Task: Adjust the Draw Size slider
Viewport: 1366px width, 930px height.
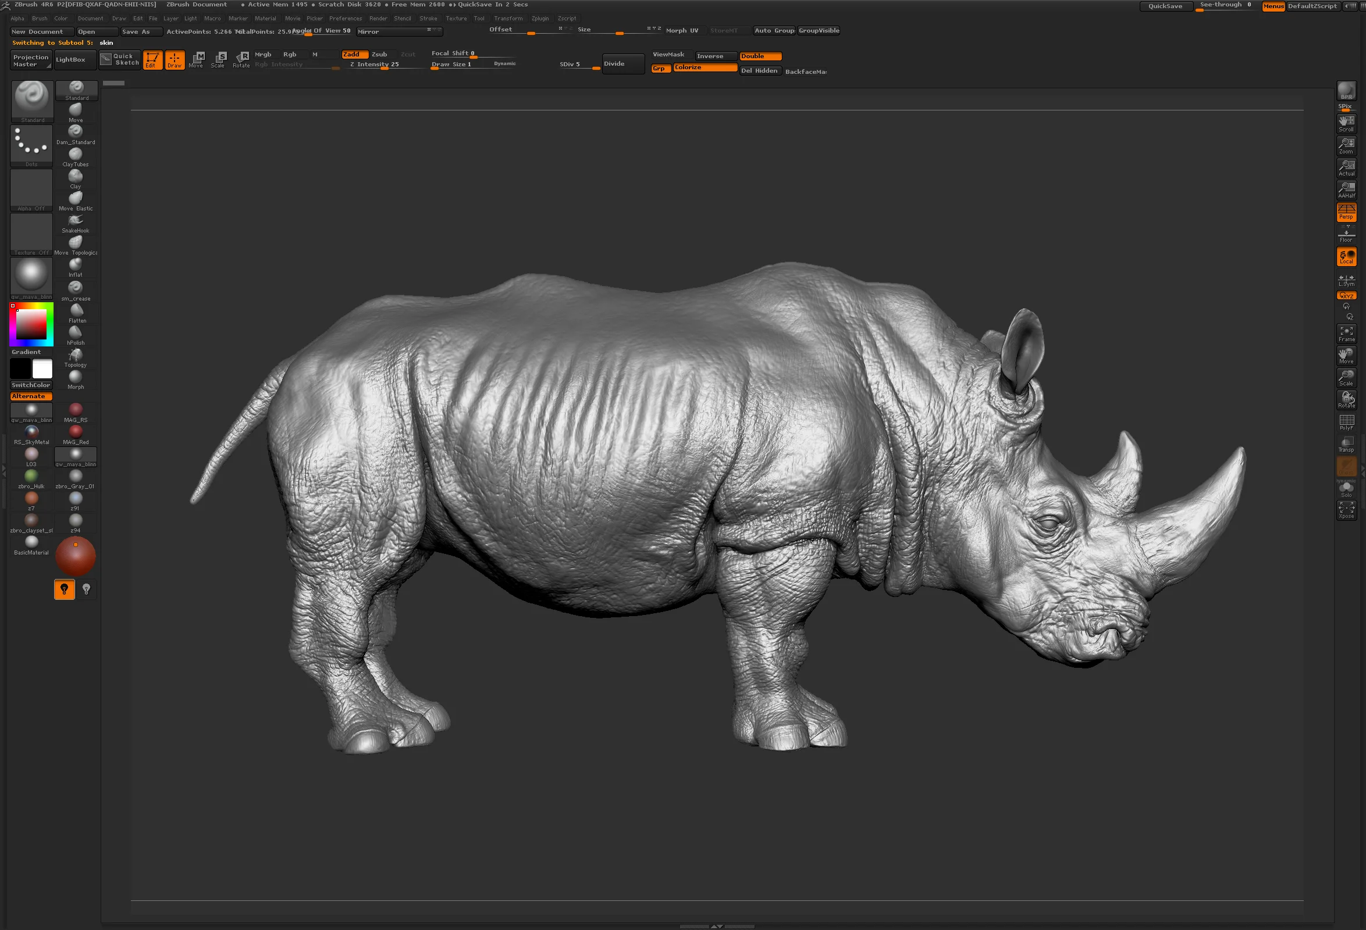Action: pyautogui.click(x=474, y=65)
